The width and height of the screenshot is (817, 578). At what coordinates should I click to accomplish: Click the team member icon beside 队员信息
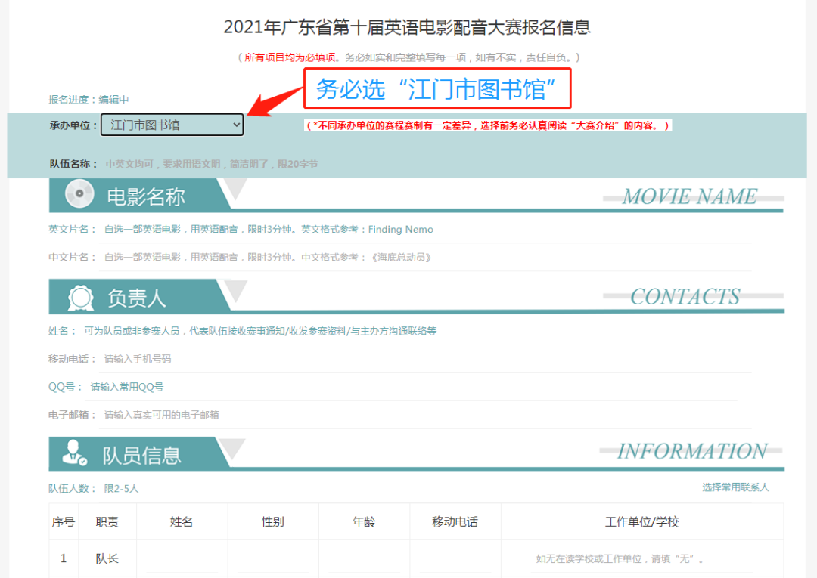click(73, 453)
